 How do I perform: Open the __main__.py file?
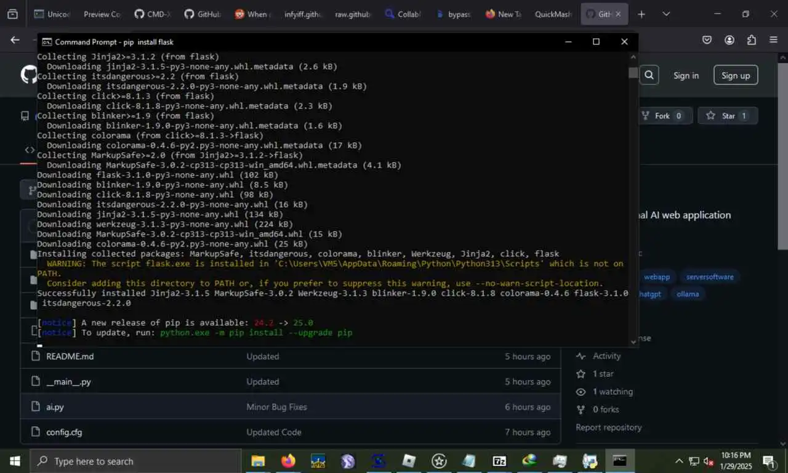click(68, 382)
